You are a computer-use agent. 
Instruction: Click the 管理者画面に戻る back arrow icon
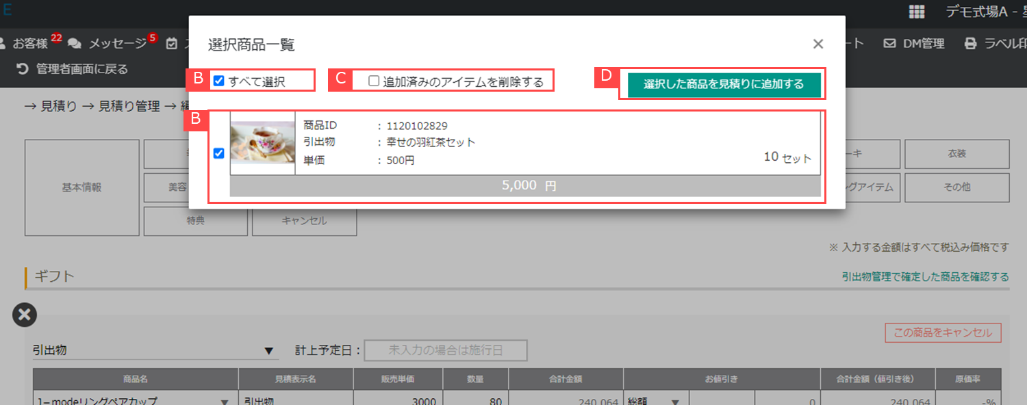click(23, 69)
